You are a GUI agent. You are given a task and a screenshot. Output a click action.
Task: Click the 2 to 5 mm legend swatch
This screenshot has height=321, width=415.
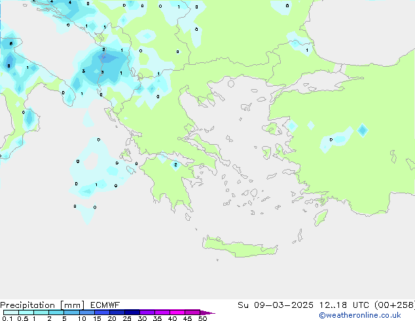[x=56, y=312]
